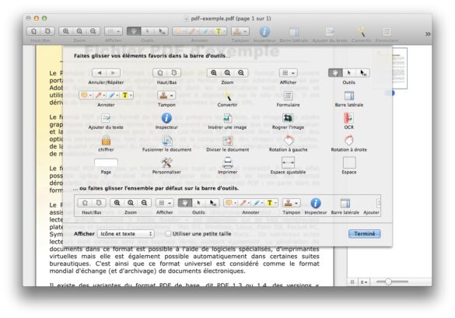Adjust the thumbnail size slider
Viewport: 455px width, 318px height.
click(388, 281)
